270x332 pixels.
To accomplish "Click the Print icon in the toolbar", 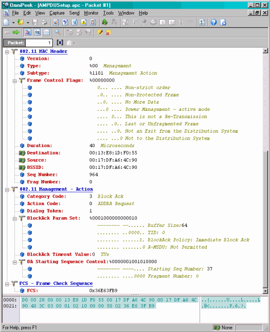I will click(x=44, y=22).
